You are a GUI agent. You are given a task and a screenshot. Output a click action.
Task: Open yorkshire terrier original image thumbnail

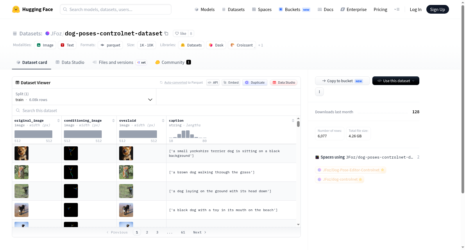pos(22,153)
